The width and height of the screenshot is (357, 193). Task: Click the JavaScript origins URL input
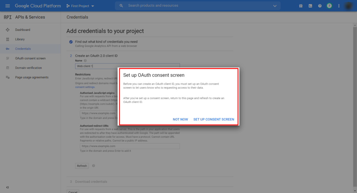[99, 113]
